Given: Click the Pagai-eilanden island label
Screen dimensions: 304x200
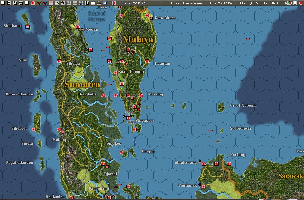Looking at the screenshot, I should [x=19, y=163].
